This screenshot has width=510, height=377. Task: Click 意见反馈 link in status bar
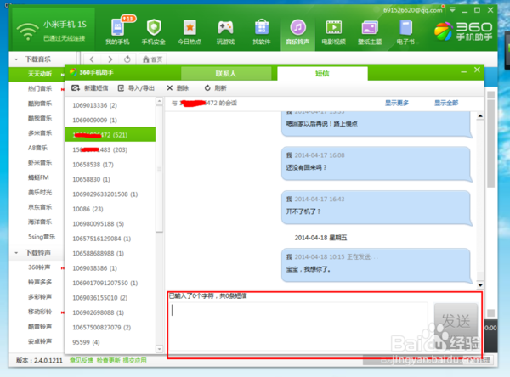[82, 360]
